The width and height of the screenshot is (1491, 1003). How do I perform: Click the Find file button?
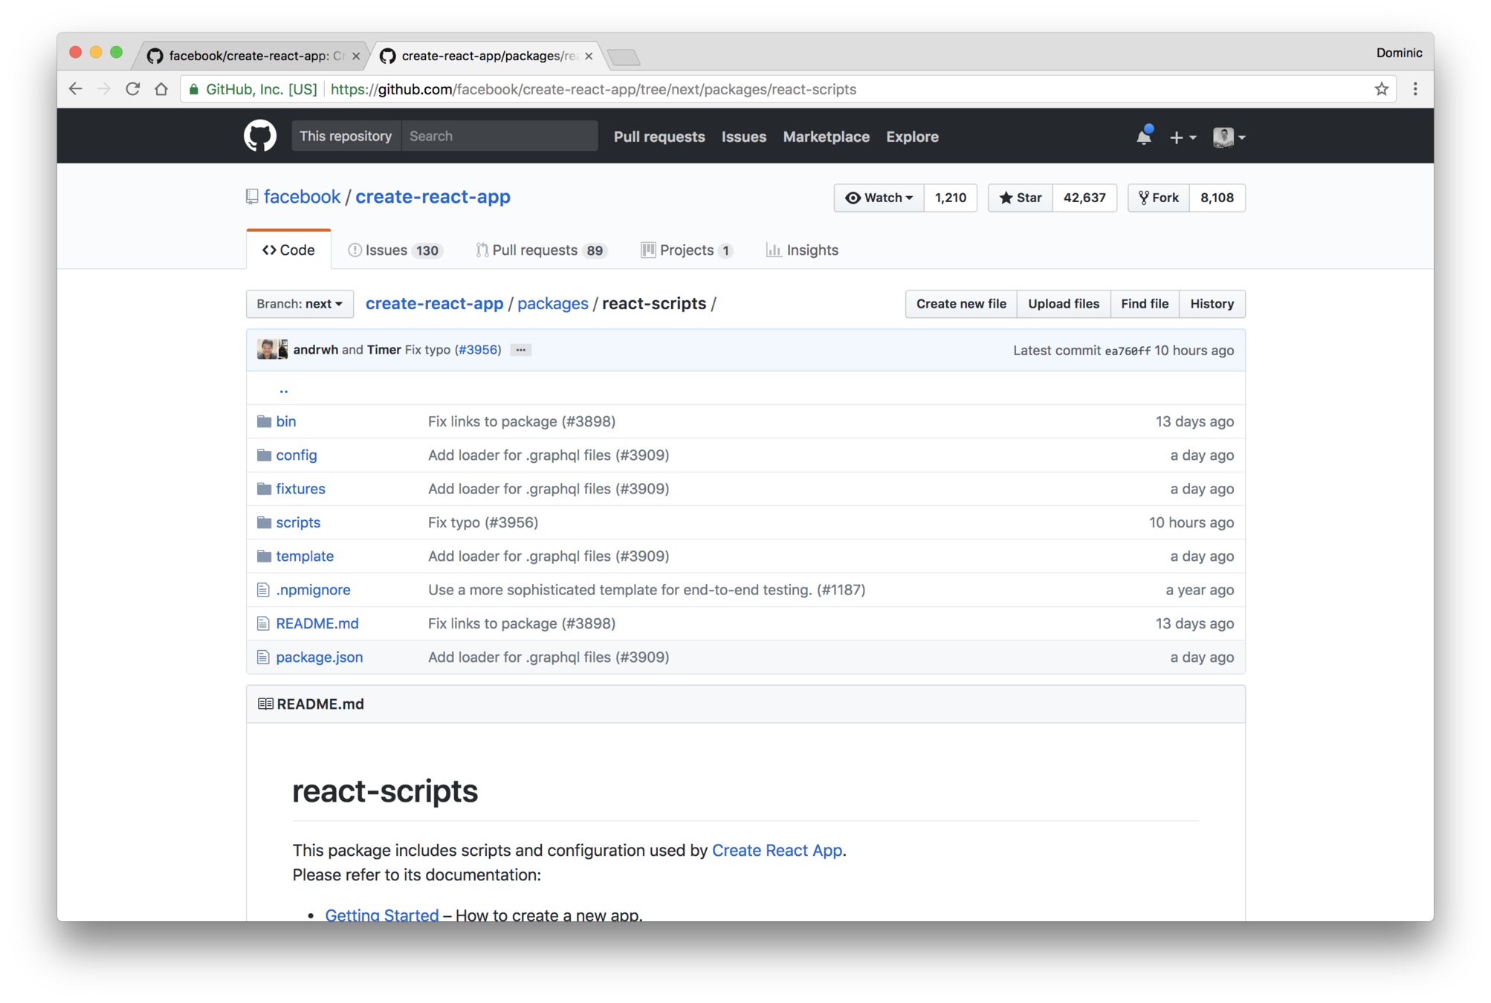[x=1144, y=304]
